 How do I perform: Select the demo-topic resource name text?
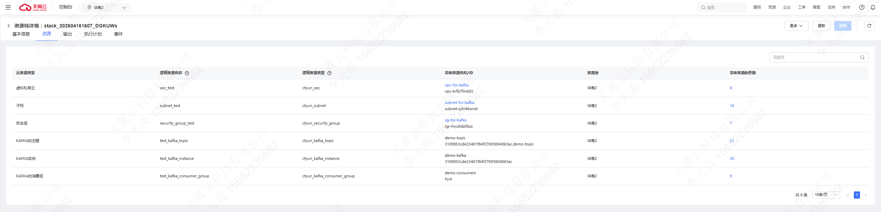(455, 138)
